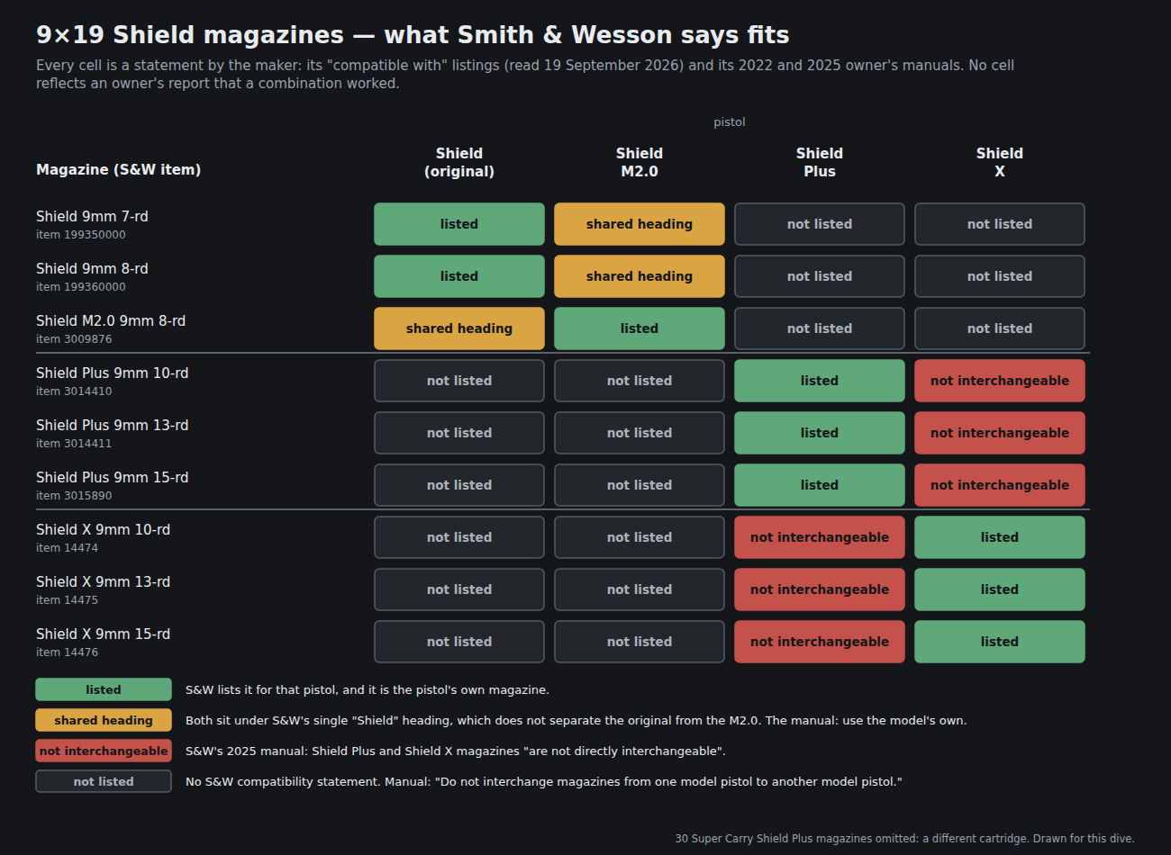Click the Shield Plus column header

tap(820, 163)
